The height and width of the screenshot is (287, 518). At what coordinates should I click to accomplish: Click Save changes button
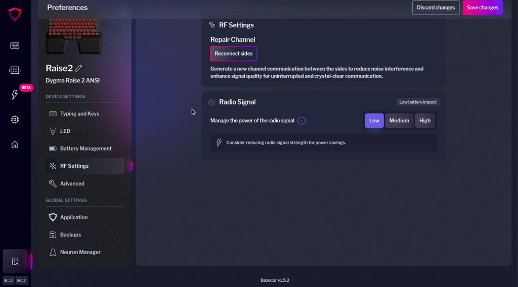[482, 8]
